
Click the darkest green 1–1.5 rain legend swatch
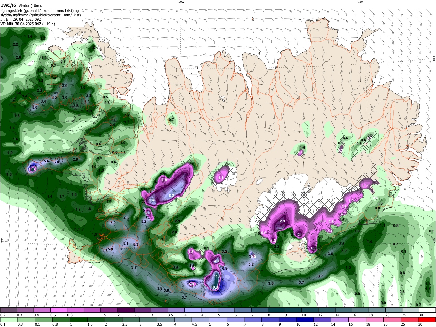78,320
